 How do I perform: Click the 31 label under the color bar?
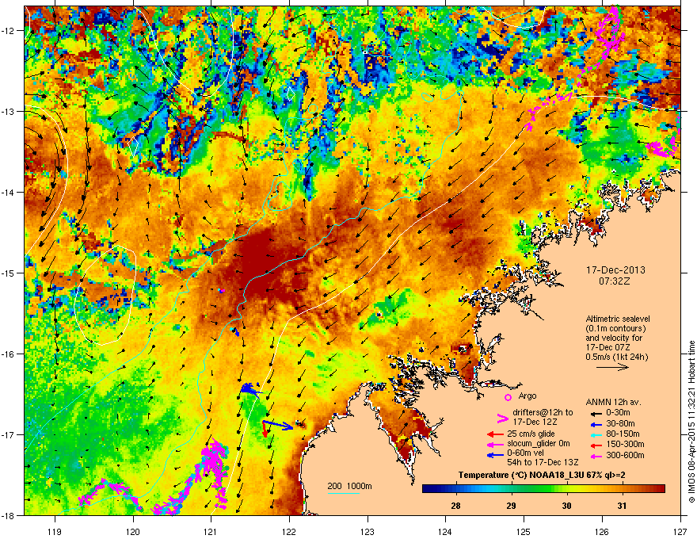click(x=622, y=506)
